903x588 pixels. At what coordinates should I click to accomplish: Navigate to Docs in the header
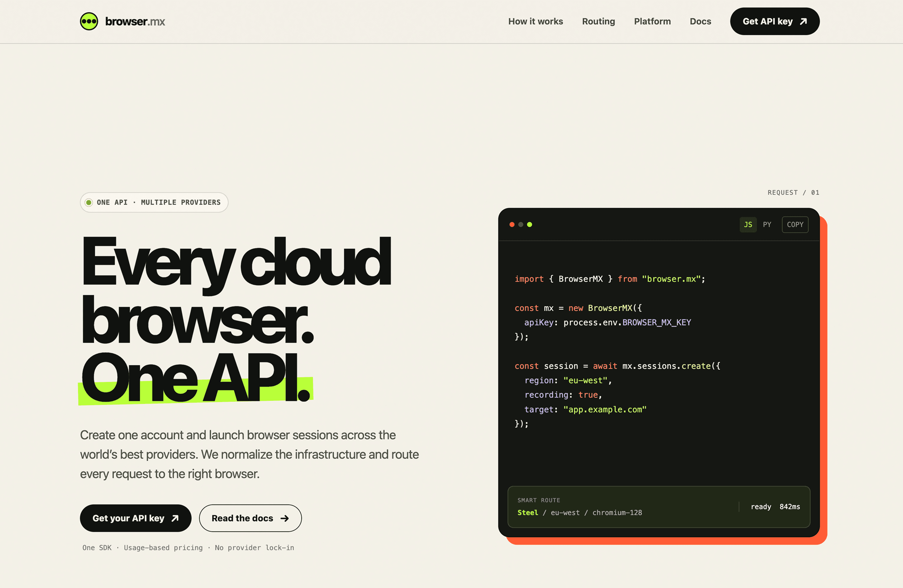(700, 21)
